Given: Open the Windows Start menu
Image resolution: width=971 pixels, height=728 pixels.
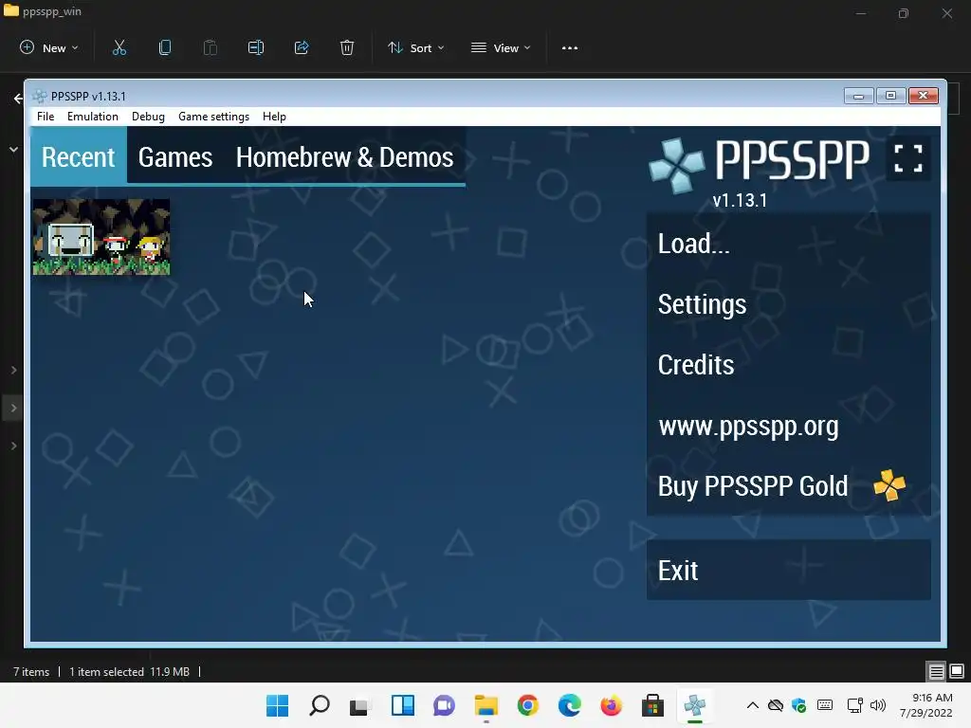Looking at the screenshot, I should [277, 705].
